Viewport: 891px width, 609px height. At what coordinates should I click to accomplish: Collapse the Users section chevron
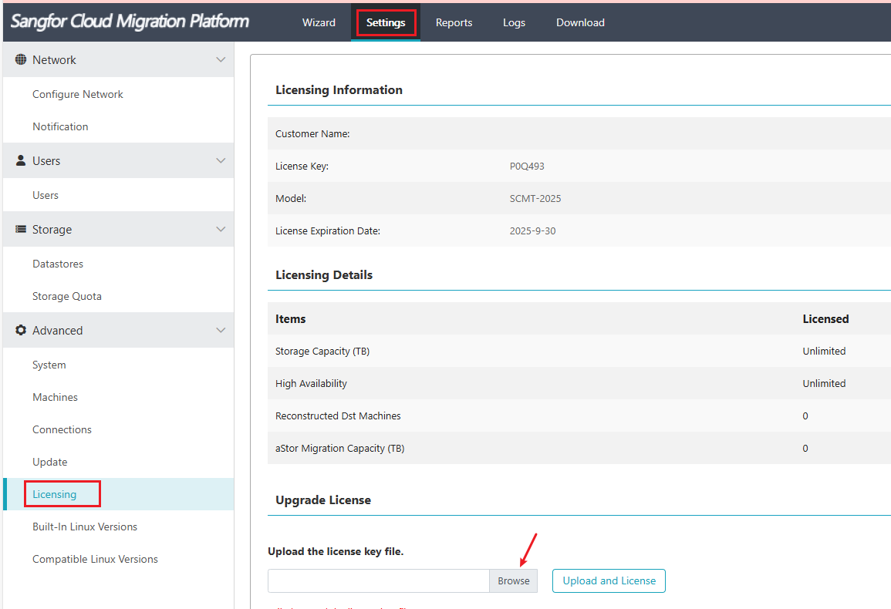[x=221, y=160]
